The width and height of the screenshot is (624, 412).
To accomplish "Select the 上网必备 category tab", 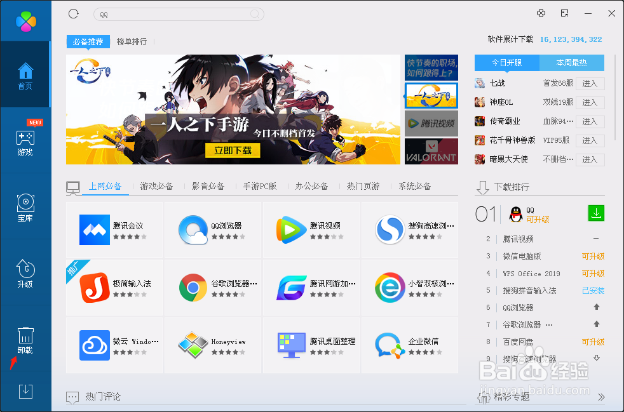I will 105,186.
